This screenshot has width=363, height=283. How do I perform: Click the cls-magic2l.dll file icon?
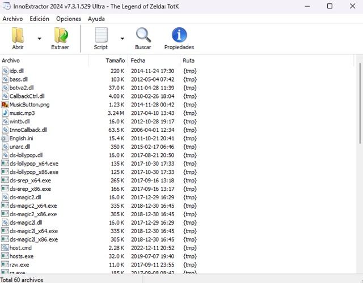(5, 222)
